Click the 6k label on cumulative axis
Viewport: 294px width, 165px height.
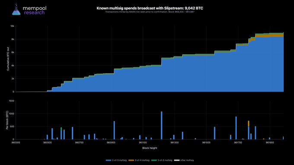(x=13, y=53)
